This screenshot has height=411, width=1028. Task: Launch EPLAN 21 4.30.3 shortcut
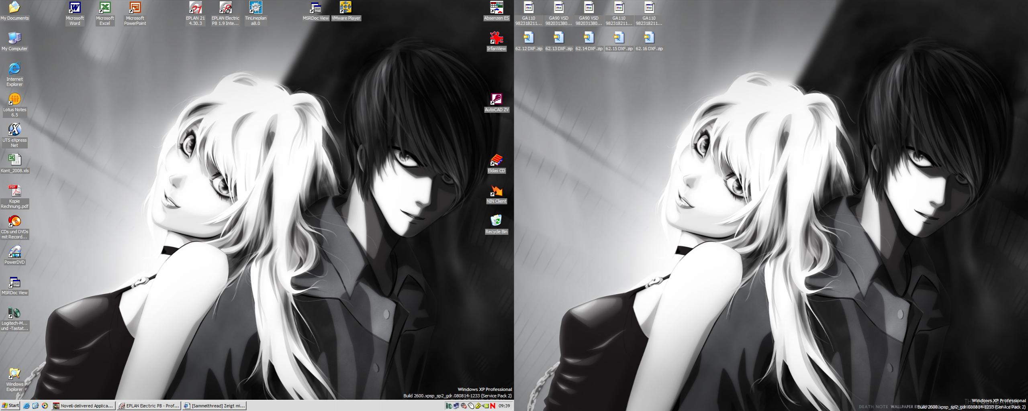tap(195, 13)
